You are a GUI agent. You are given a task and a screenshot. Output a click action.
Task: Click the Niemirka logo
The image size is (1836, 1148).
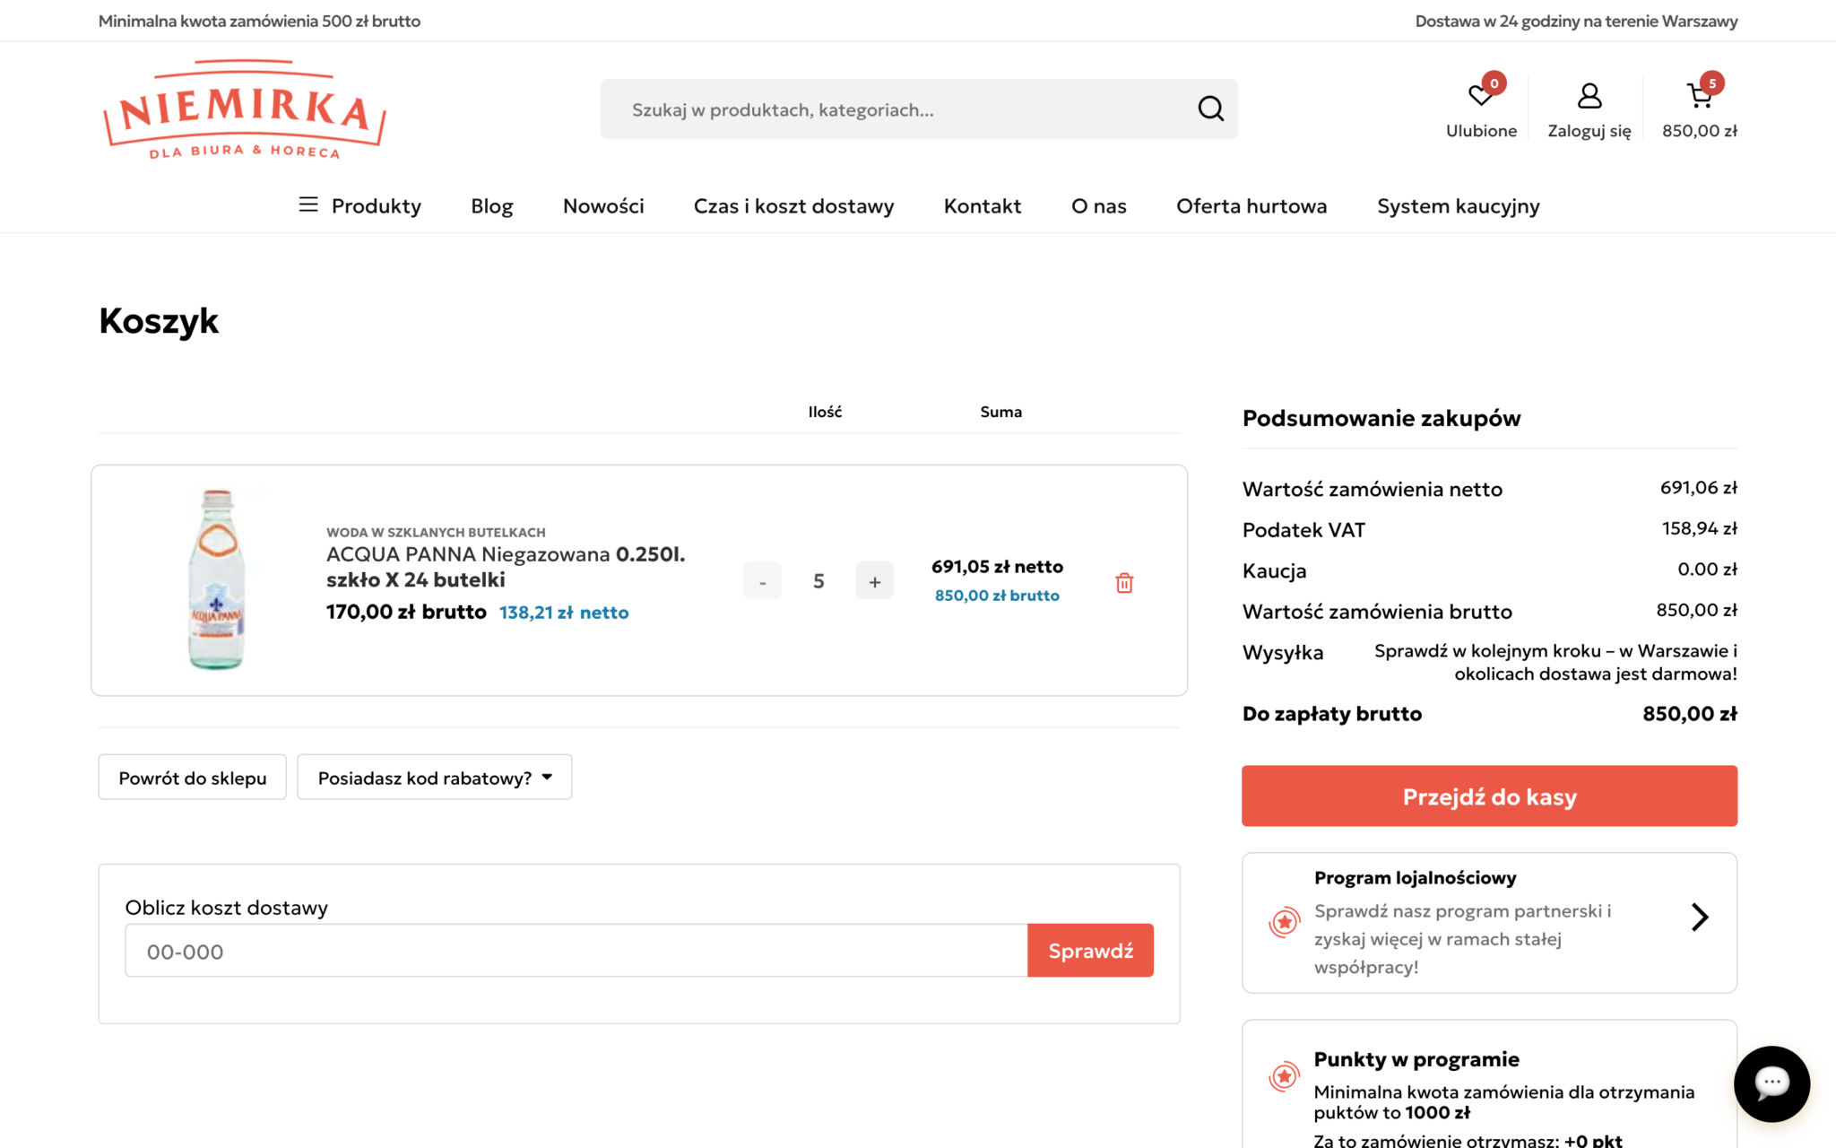tap(245, 109)
